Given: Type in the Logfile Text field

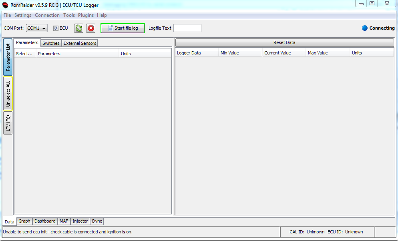Looking at the screenshot, I should point(187,28).
